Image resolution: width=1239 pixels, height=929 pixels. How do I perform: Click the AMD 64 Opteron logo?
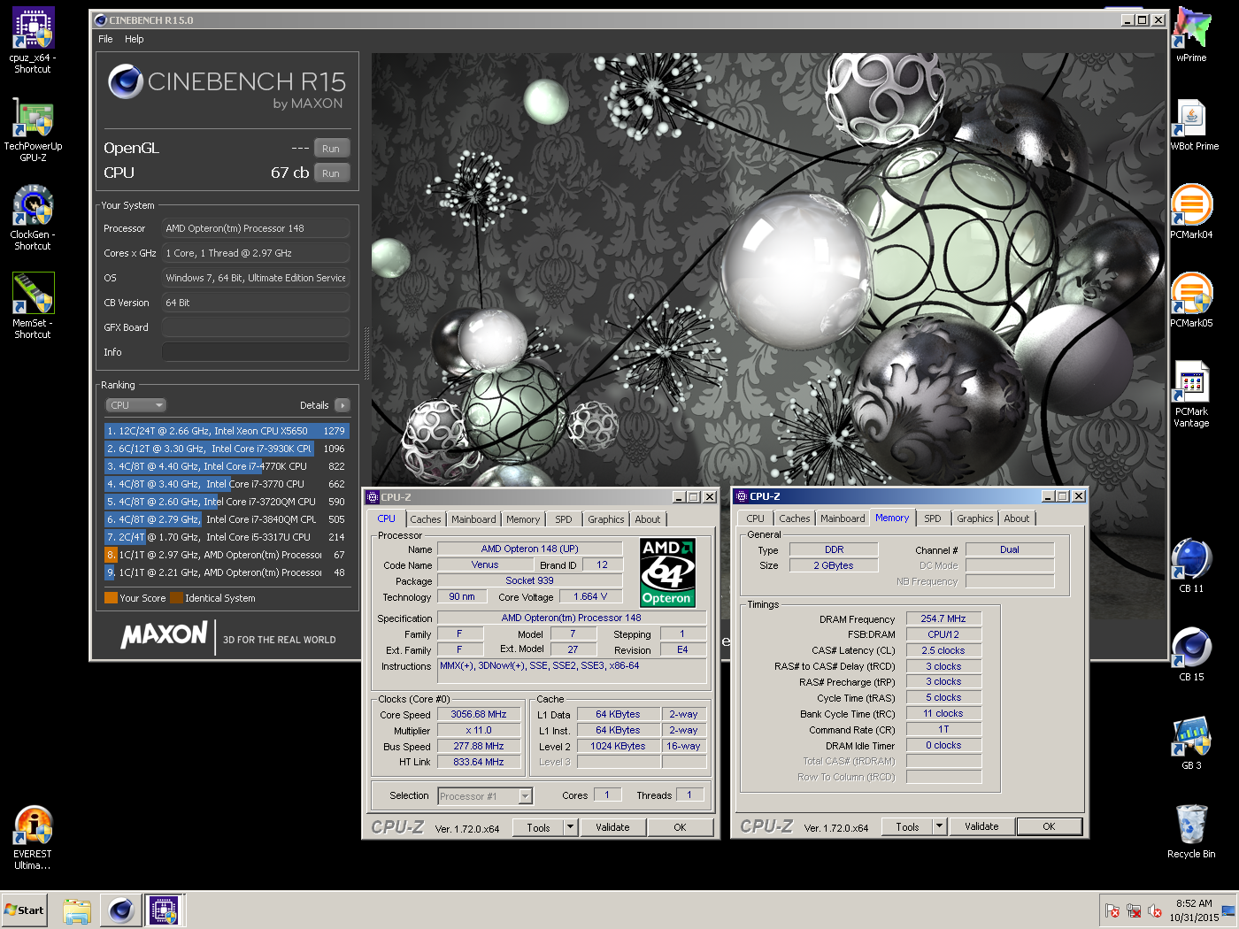[x=667, y=572]
